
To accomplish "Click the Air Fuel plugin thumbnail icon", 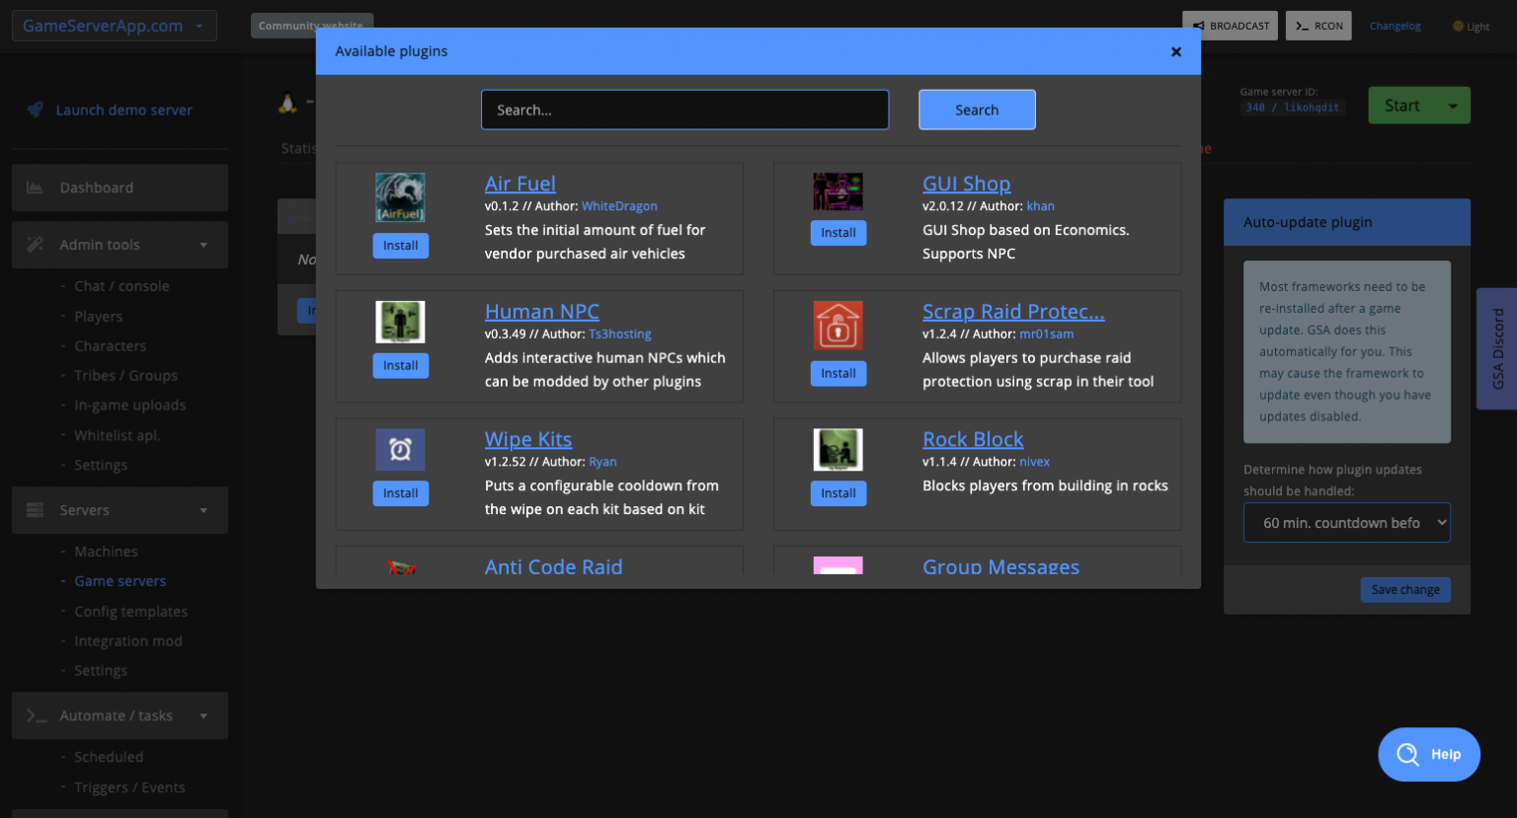I will 400,197.
